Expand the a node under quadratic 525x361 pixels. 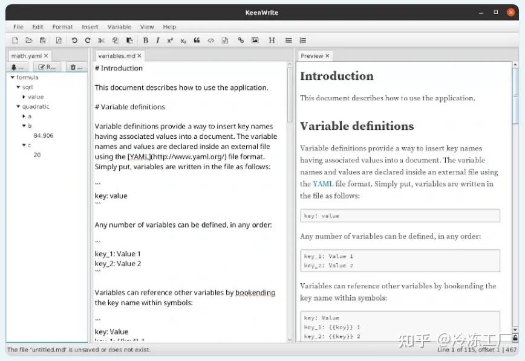(24, 116)
